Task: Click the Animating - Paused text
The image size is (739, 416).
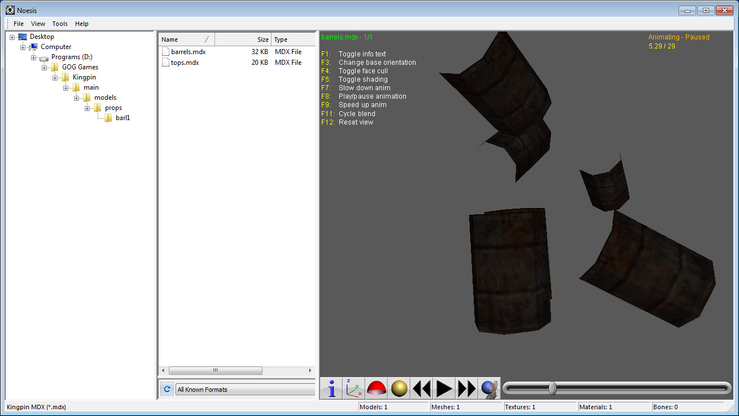Action: point(679,37)
